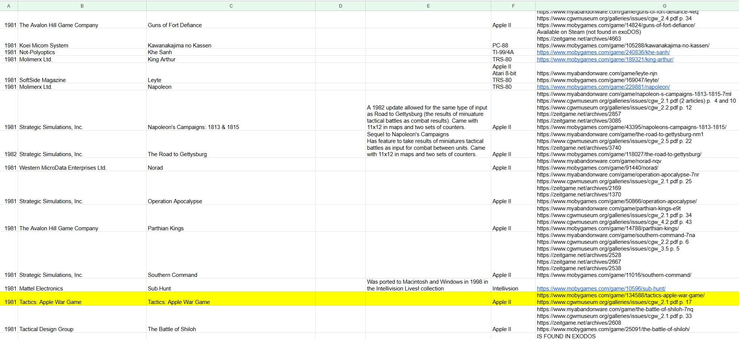Image resolution: width=739 pixels, height=339 pixels.
Task: Select the 'Tactical Design Group' publisher cell
Action: 46,329
